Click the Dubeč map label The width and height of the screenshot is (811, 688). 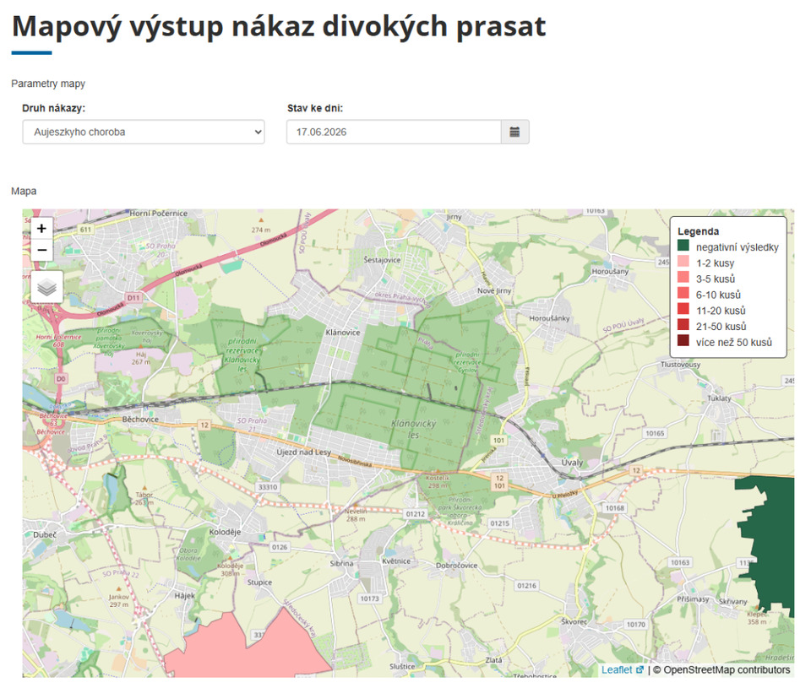point(45,535)
